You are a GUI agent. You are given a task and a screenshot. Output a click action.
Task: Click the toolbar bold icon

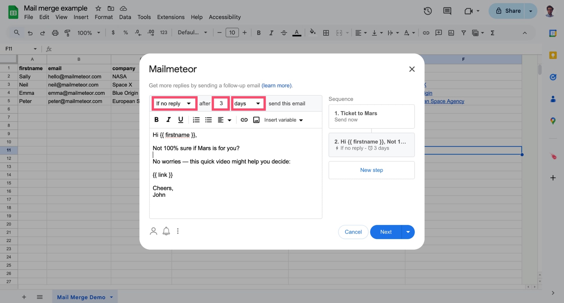coord(259,33)
